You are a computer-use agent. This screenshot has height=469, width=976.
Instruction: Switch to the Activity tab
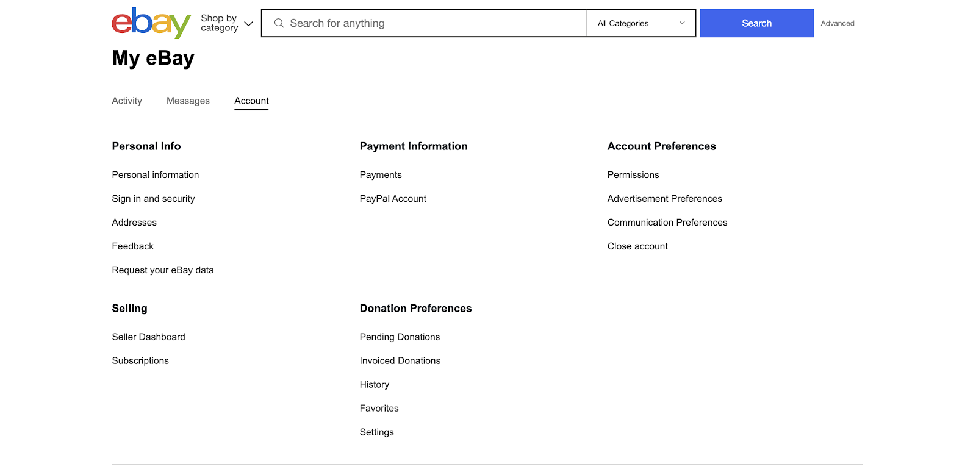pyautogui.click(x=126, y=101)
